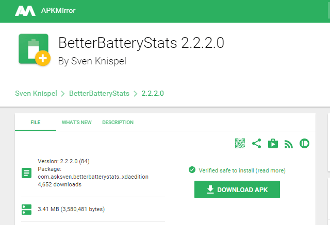Click the green document icon beside Version
This screenshot has width=330, height=225.
pos(26,173)
